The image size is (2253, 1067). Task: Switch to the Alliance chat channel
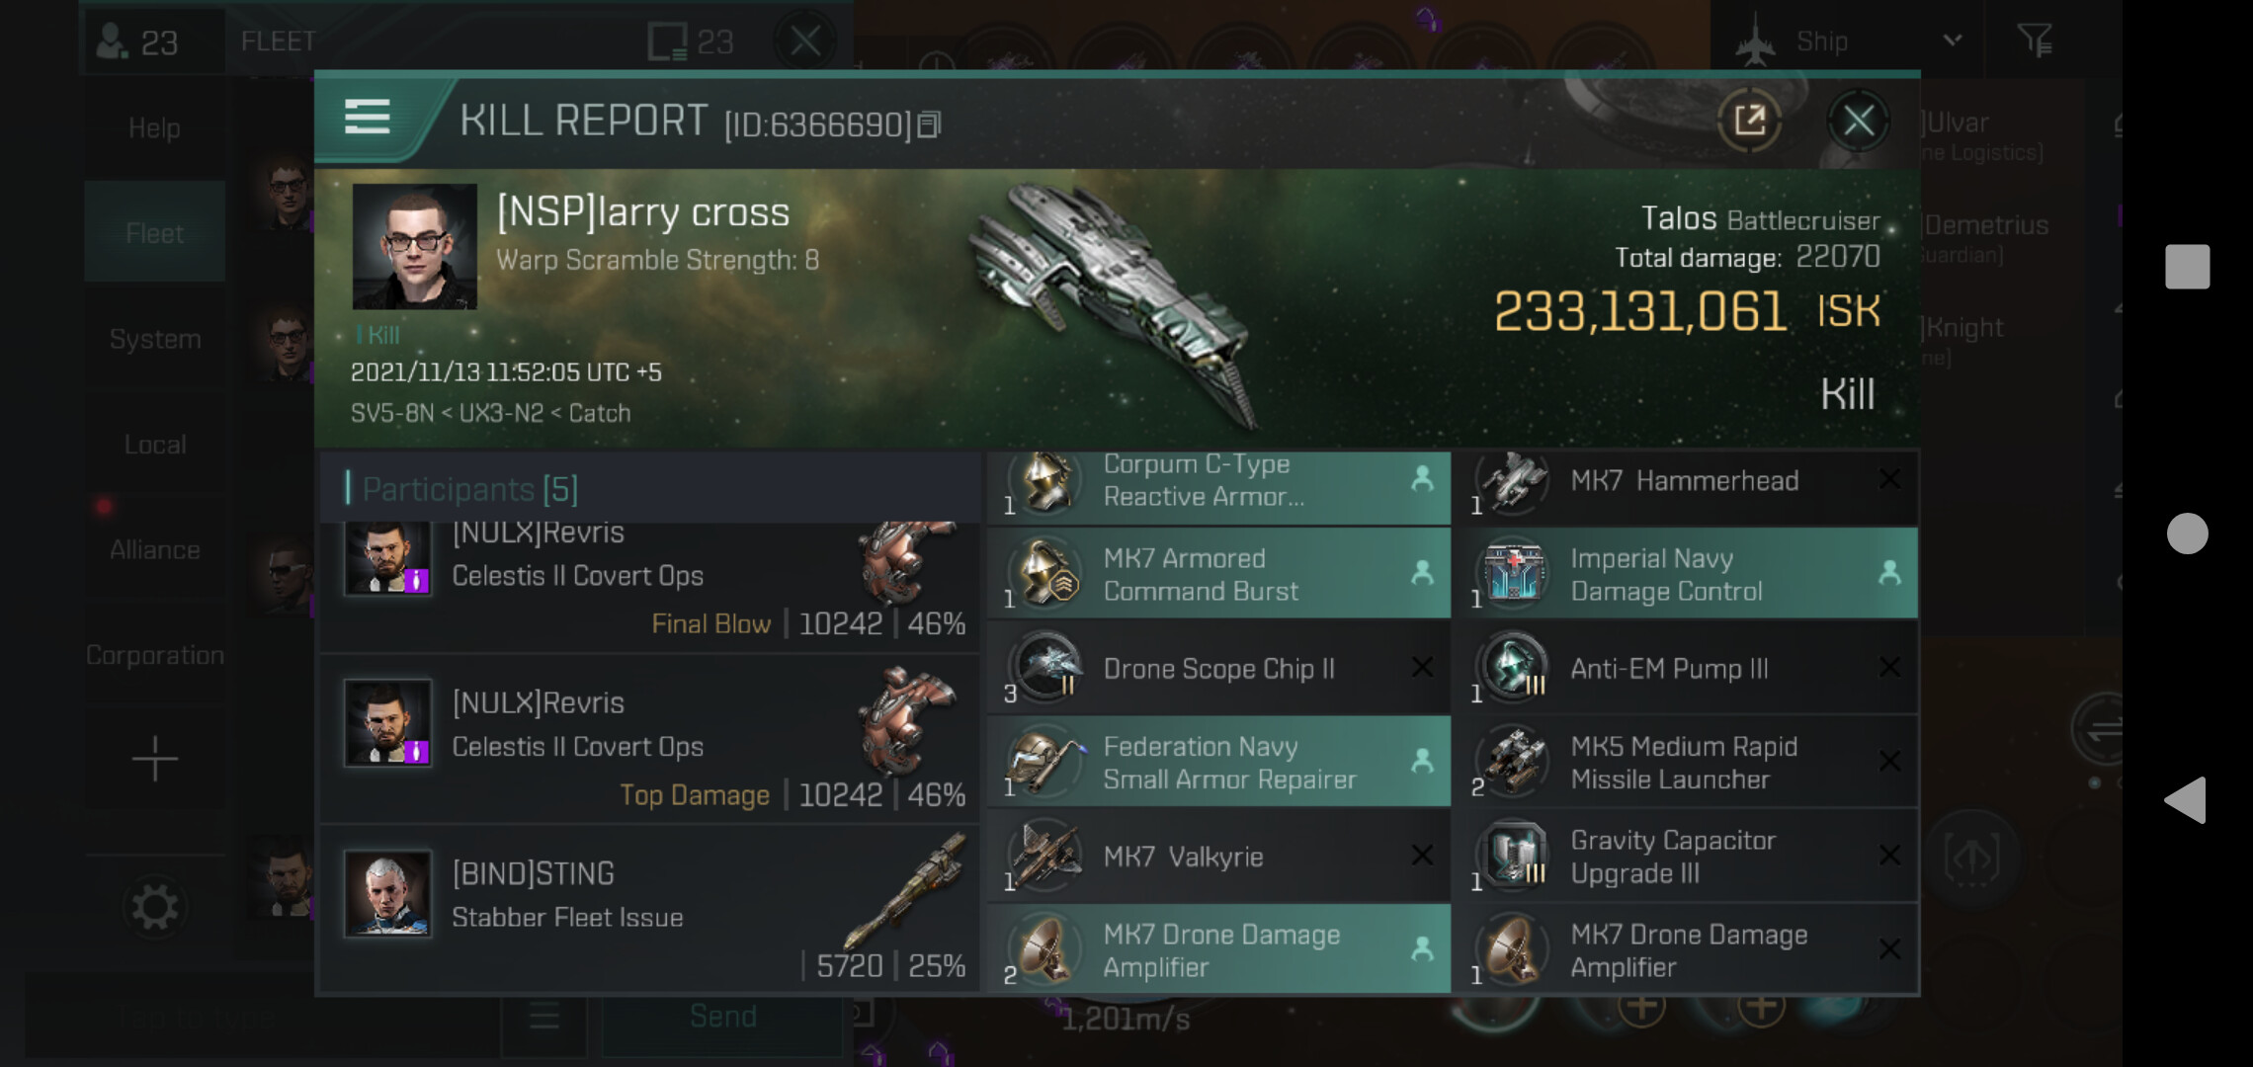point(155,549)
